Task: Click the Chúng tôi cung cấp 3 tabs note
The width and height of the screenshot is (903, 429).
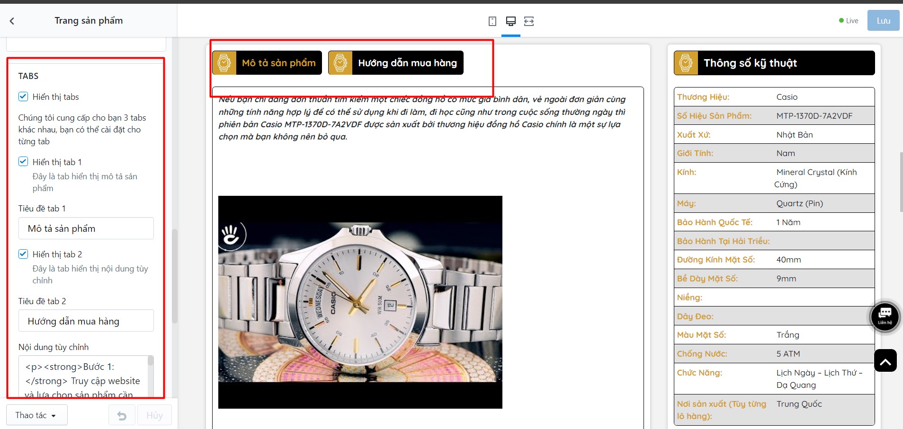Action: point(82,130)
